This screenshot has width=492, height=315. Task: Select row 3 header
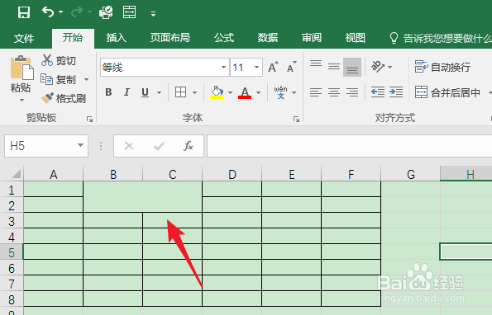pos(12,221)
